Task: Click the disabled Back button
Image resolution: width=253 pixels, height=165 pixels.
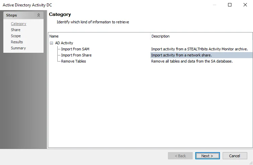Action: (x=180, y=156)
